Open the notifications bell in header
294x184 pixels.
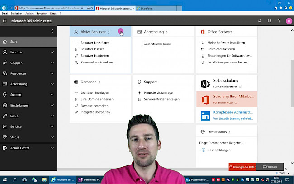pyautogui.click(x=260, y=21)
